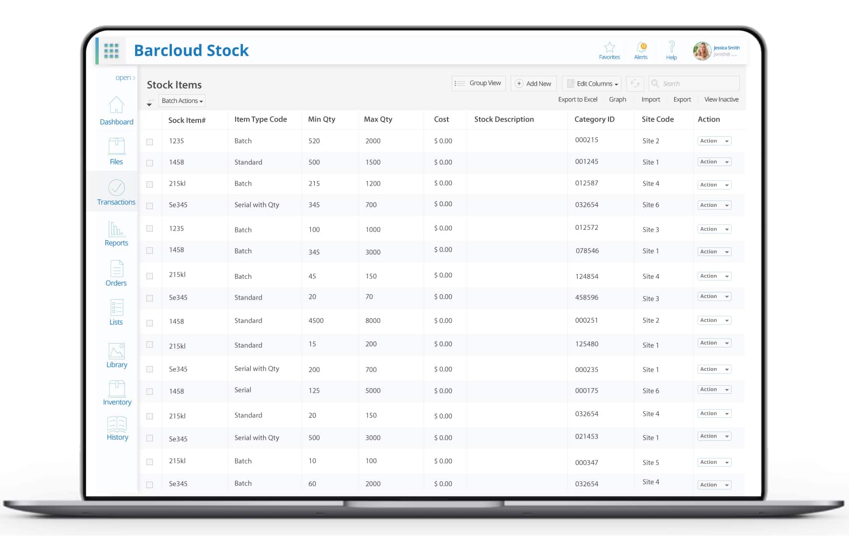
Task: Click the Serial item type cell
Action: coord(243,390)
